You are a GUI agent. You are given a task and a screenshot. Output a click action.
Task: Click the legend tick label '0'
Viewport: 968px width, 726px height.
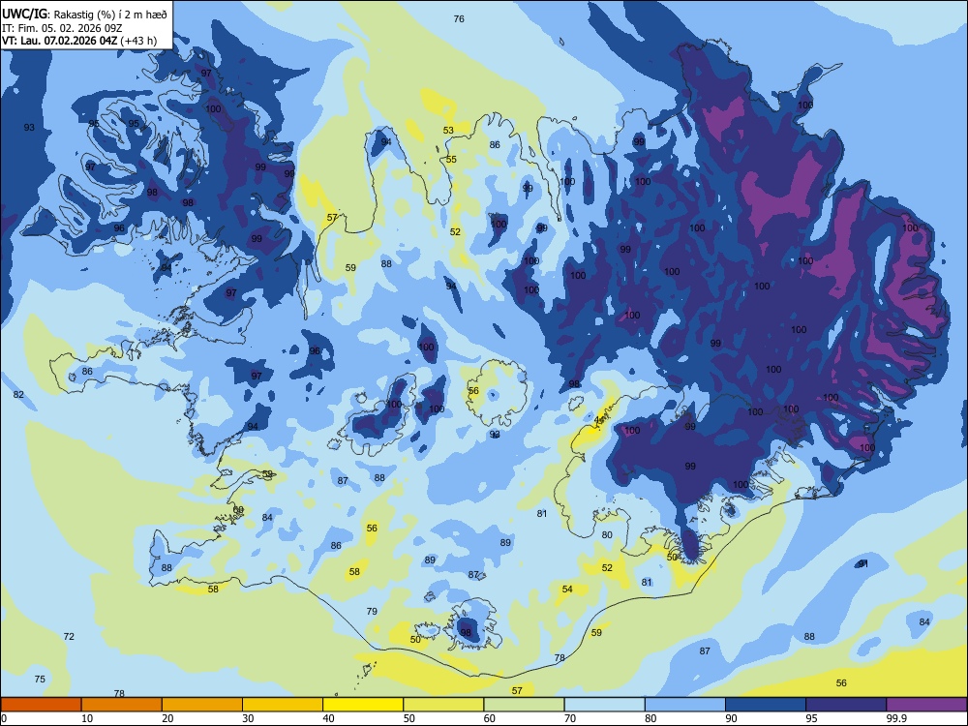pos(4,718)
